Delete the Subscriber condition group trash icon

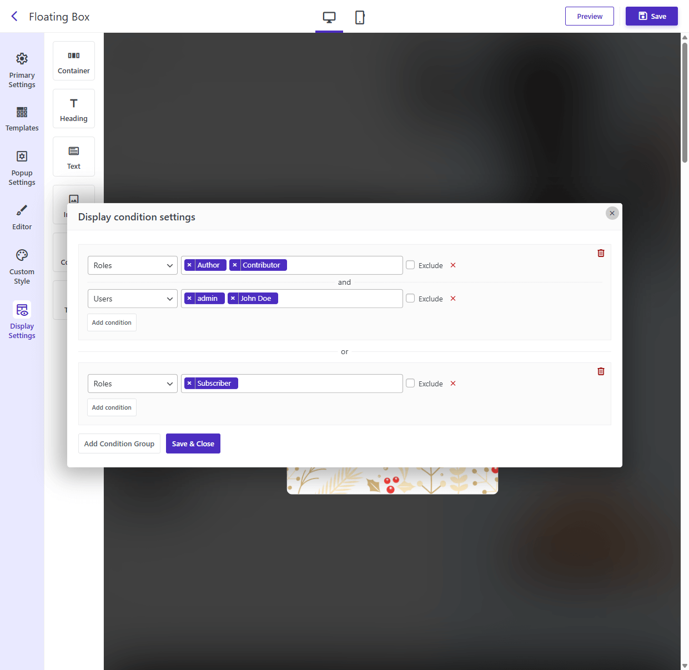601,371
